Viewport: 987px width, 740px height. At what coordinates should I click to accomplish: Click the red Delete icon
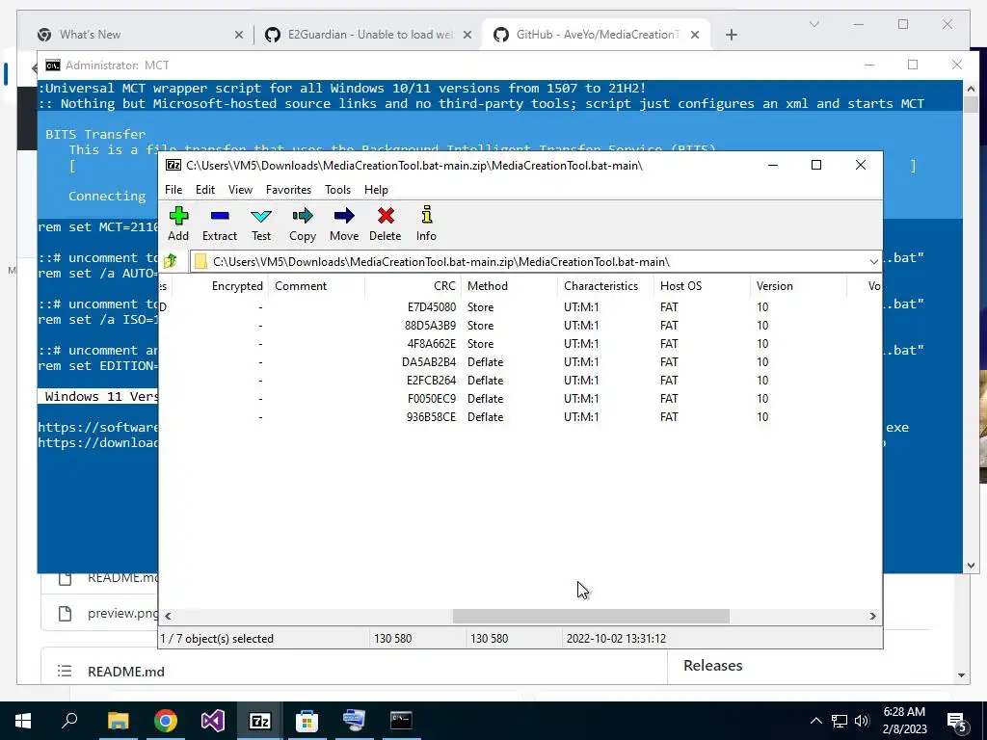tap(386, 224)
